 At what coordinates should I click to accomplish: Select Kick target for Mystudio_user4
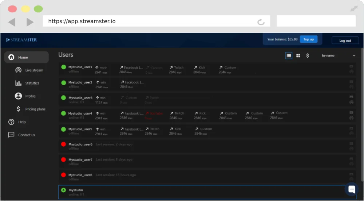tap(200, 115)
